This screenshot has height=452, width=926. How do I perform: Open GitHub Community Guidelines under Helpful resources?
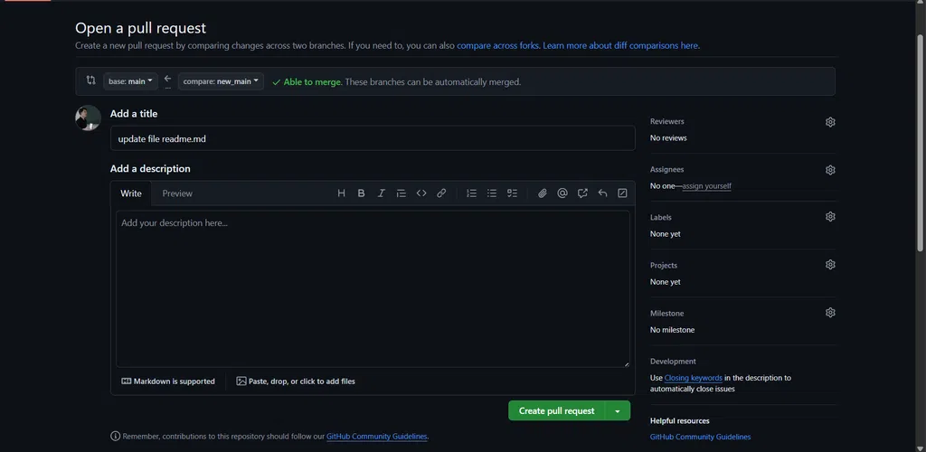[701, 438]
